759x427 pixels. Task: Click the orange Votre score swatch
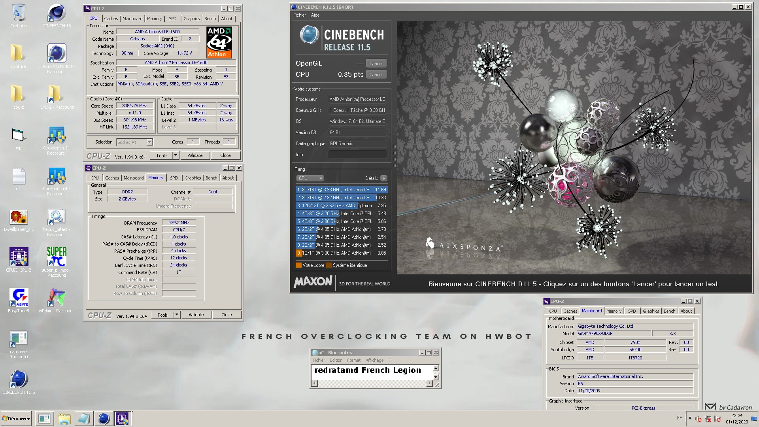click(x=298, y=265)
